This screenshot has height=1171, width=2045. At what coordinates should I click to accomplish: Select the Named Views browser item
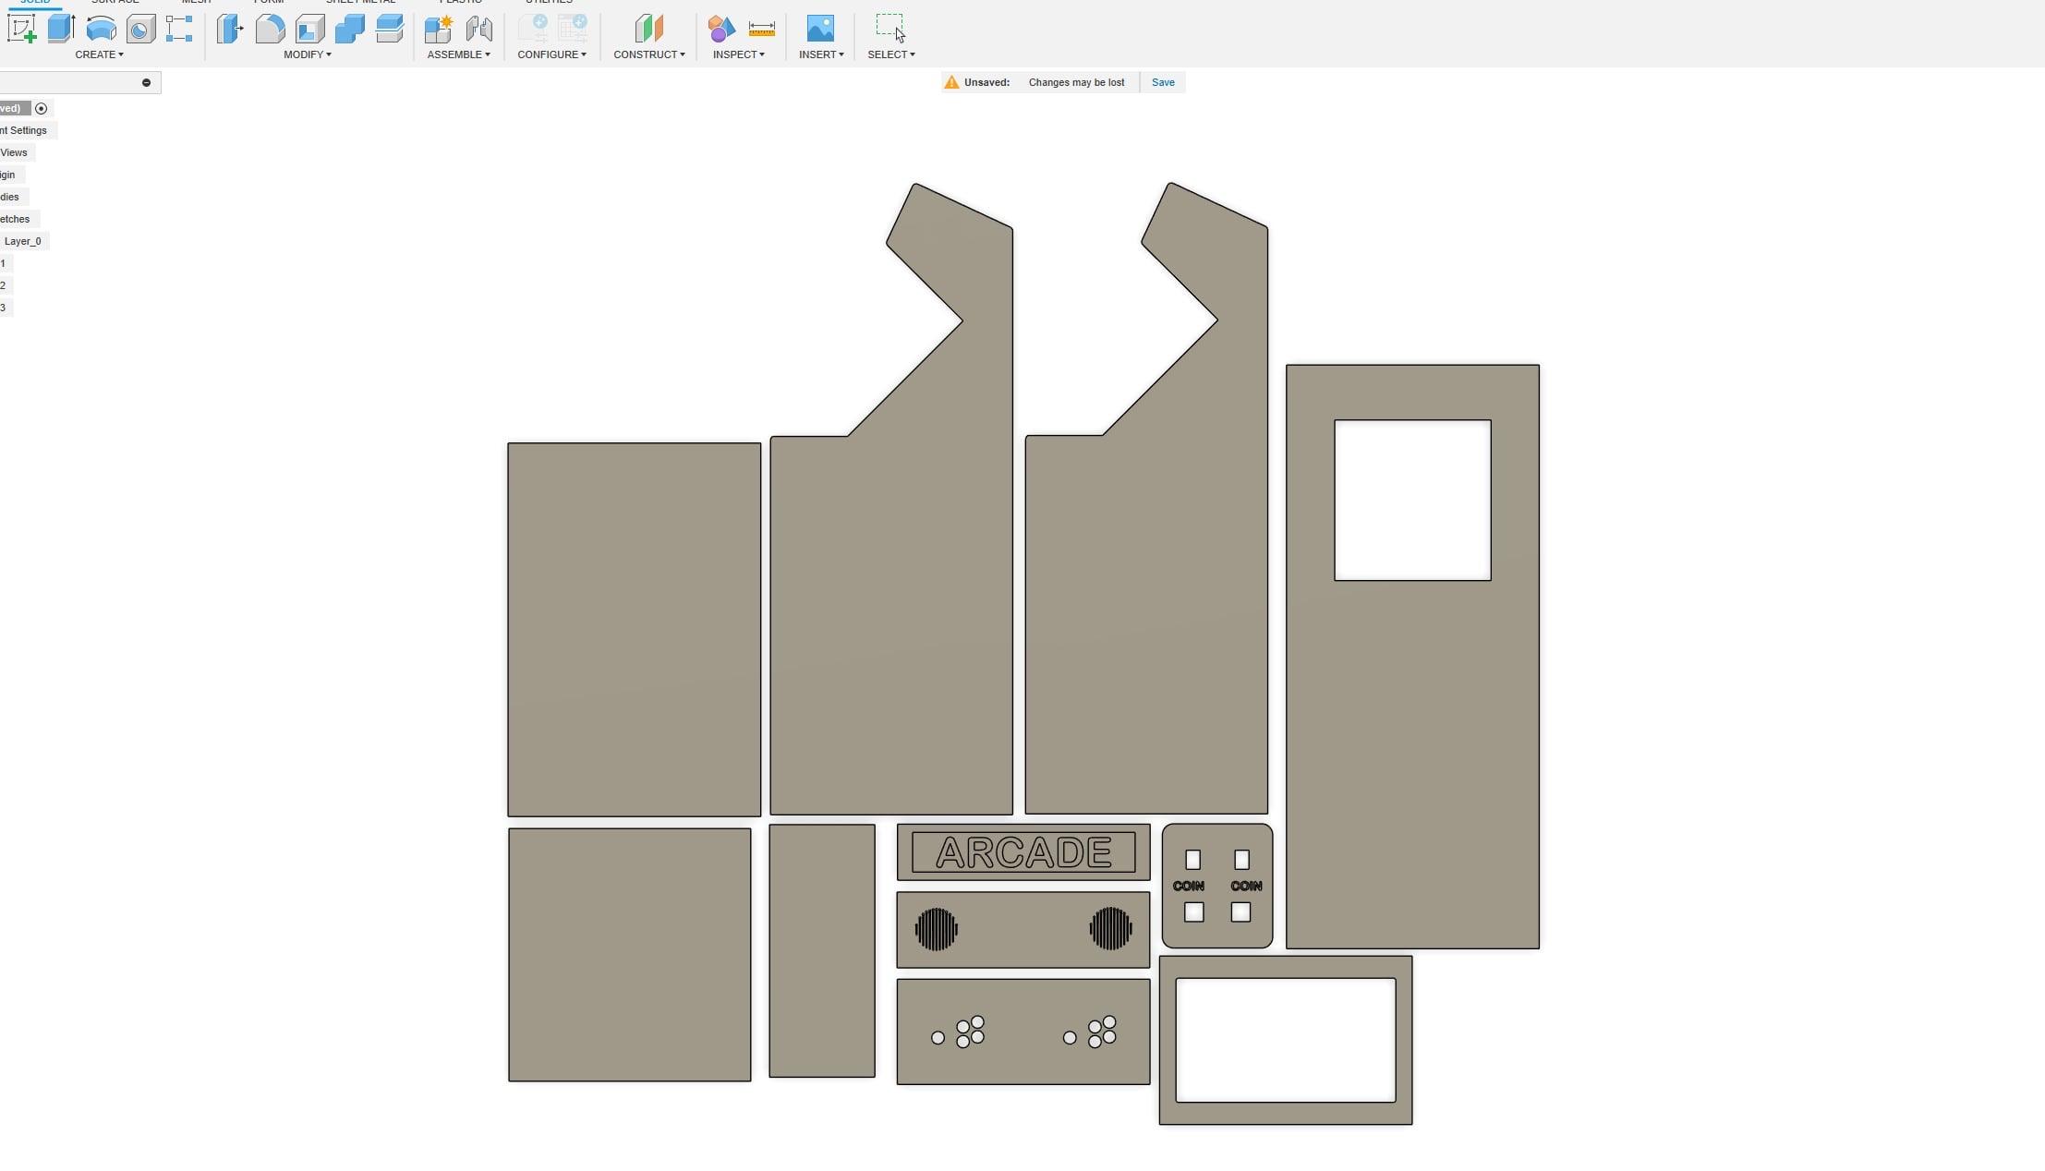click(15, 152)
